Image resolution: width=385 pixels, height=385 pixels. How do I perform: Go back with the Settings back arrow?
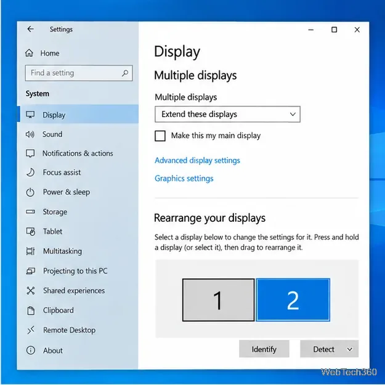(x=30, y=29)
